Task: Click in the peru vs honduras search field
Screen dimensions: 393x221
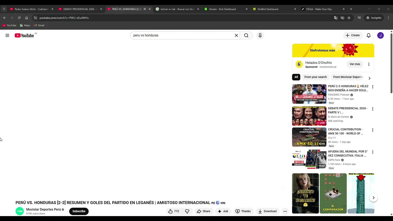Action: tap(183, 35)
